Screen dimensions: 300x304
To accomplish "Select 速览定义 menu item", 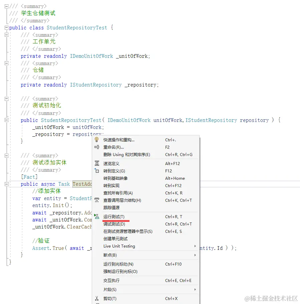I will pyautogui.click(x=145, y=163).
